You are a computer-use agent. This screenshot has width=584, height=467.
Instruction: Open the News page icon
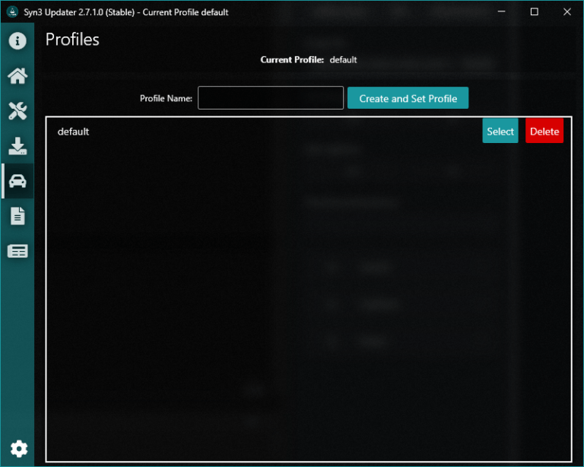pyautogui.click(x=17, y=251)
